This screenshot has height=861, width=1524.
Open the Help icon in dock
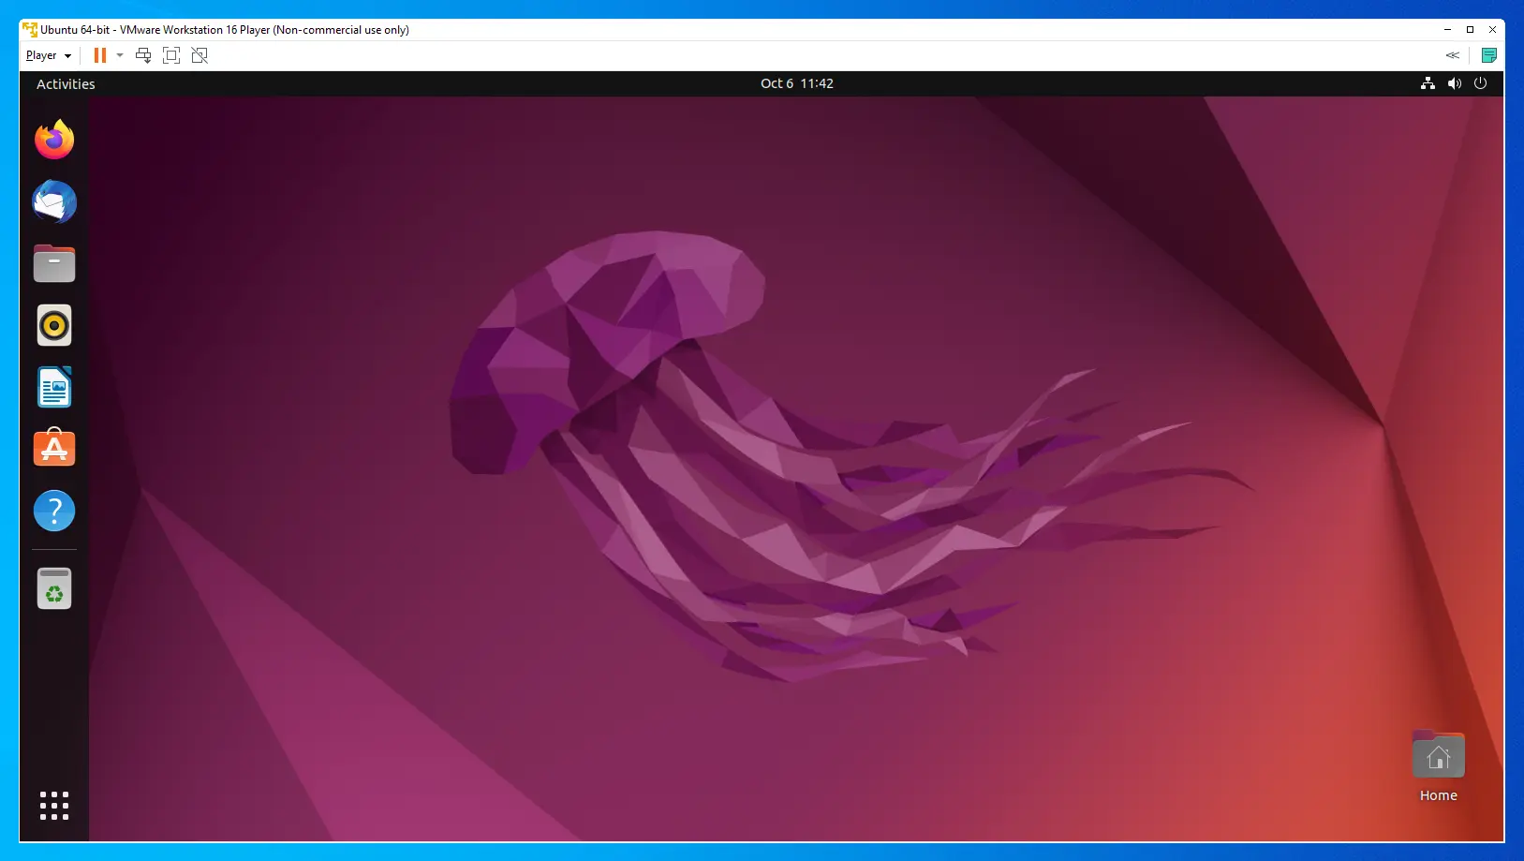click(54, 511)
